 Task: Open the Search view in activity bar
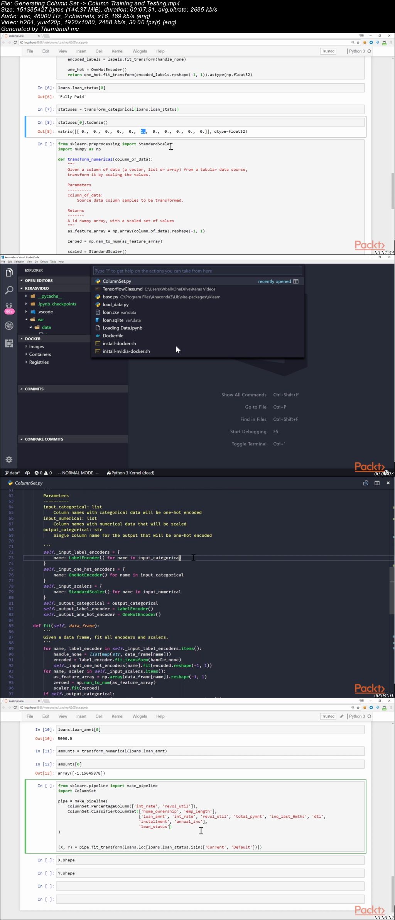click(9, 290)
